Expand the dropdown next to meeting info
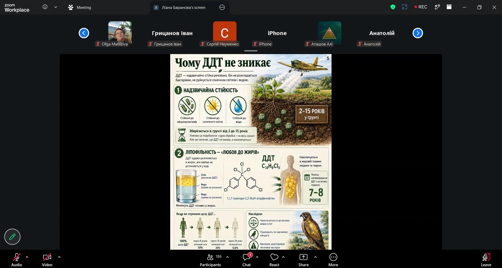Viewport: 502px width, 268px height. coord(56,7)
